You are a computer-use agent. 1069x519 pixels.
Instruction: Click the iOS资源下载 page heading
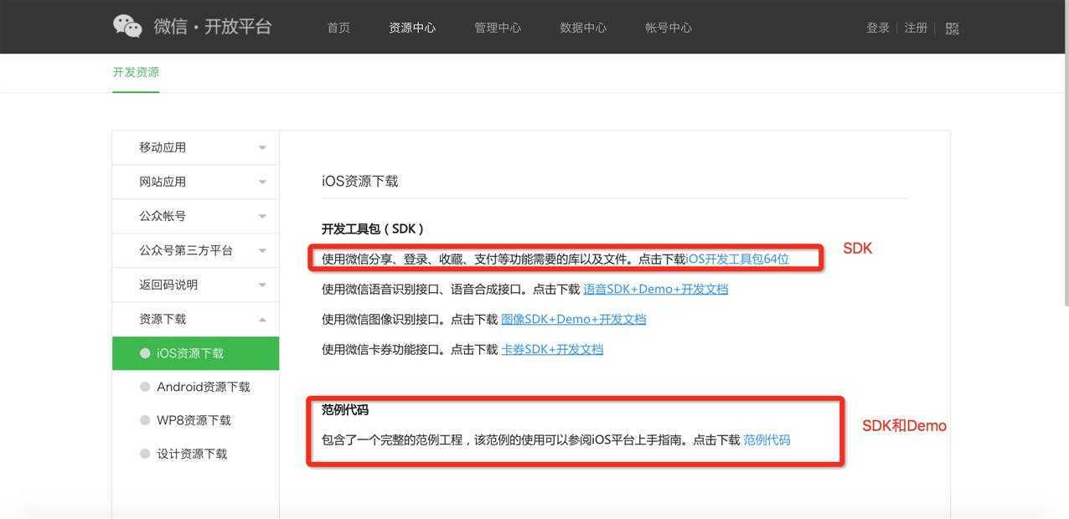pyautogui.click(x=360, y=181)
